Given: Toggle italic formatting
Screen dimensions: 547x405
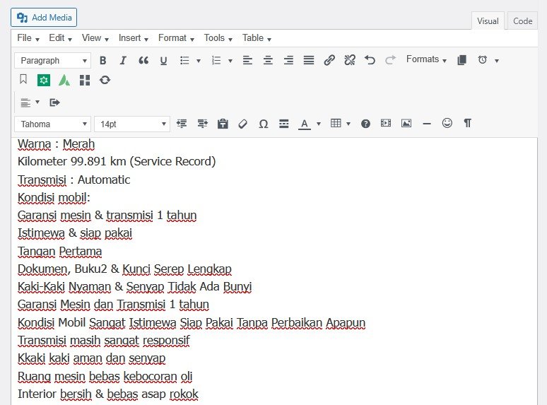Looking at the screenshot, I should tap(123, 61).
